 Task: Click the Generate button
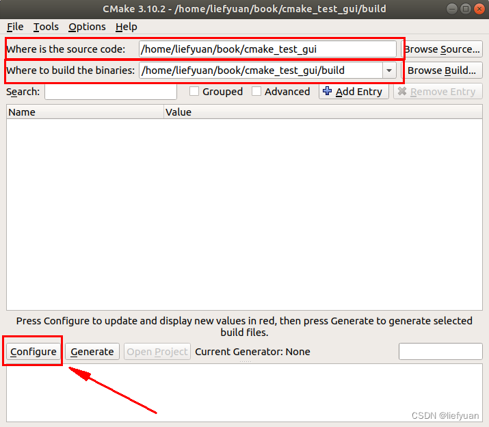(x=92, y=352)
